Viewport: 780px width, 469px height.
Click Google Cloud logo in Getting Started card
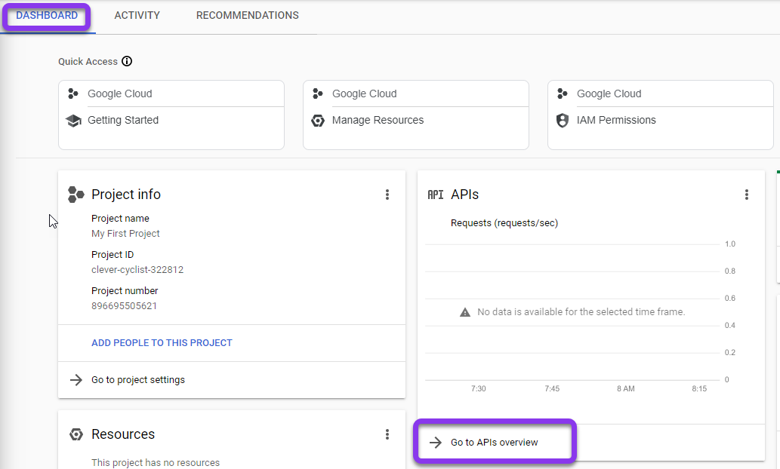pyautogui.click(x=73, y=93)
